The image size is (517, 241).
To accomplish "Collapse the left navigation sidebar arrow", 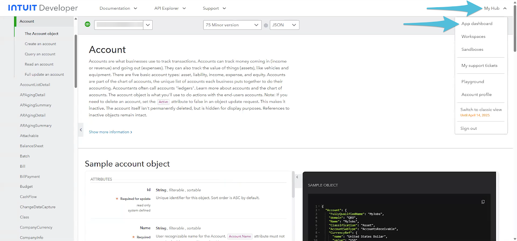I will (81, 130).
